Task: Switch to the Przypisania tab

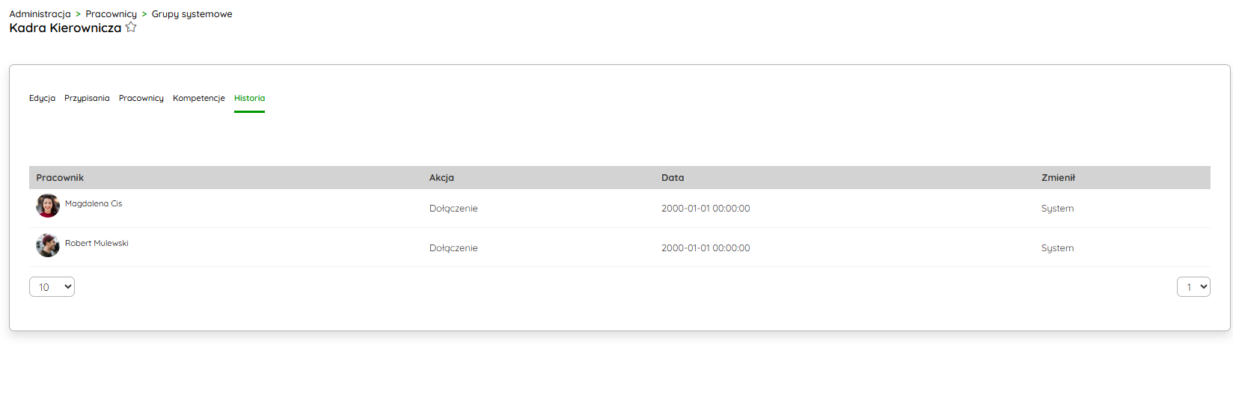Action: pyautogui.click(x=87, y=98)
